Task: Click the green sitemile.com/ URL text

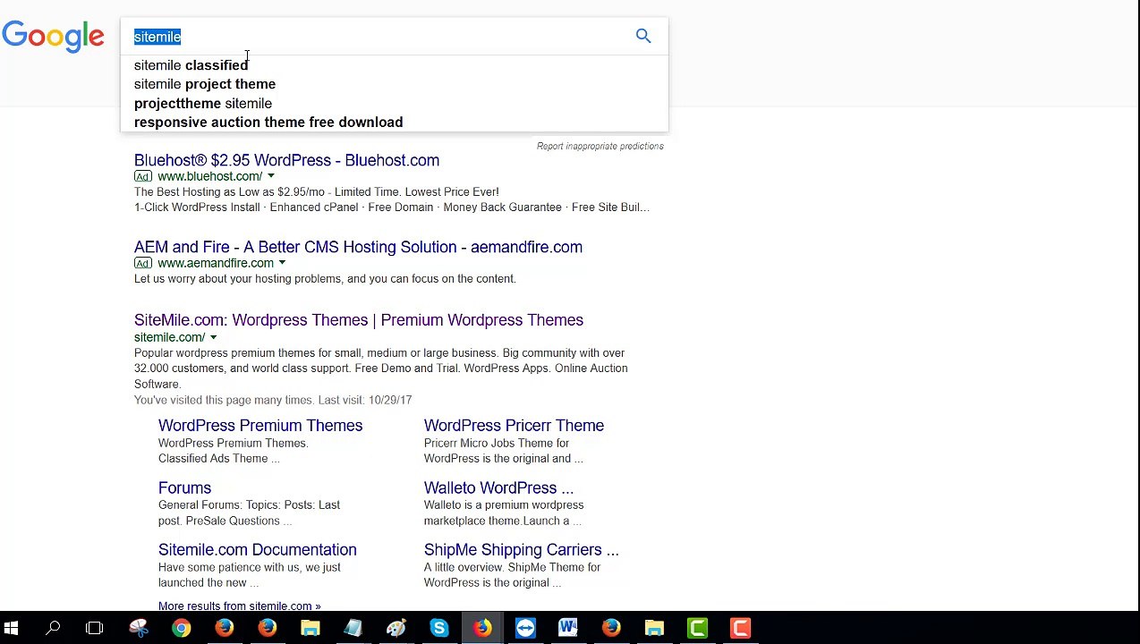Action: (169, 337)
